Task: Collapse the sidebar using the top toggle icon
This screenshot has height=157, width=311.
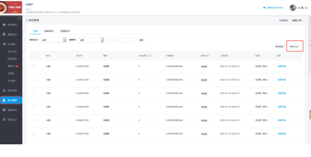Action: pos(19,18)
